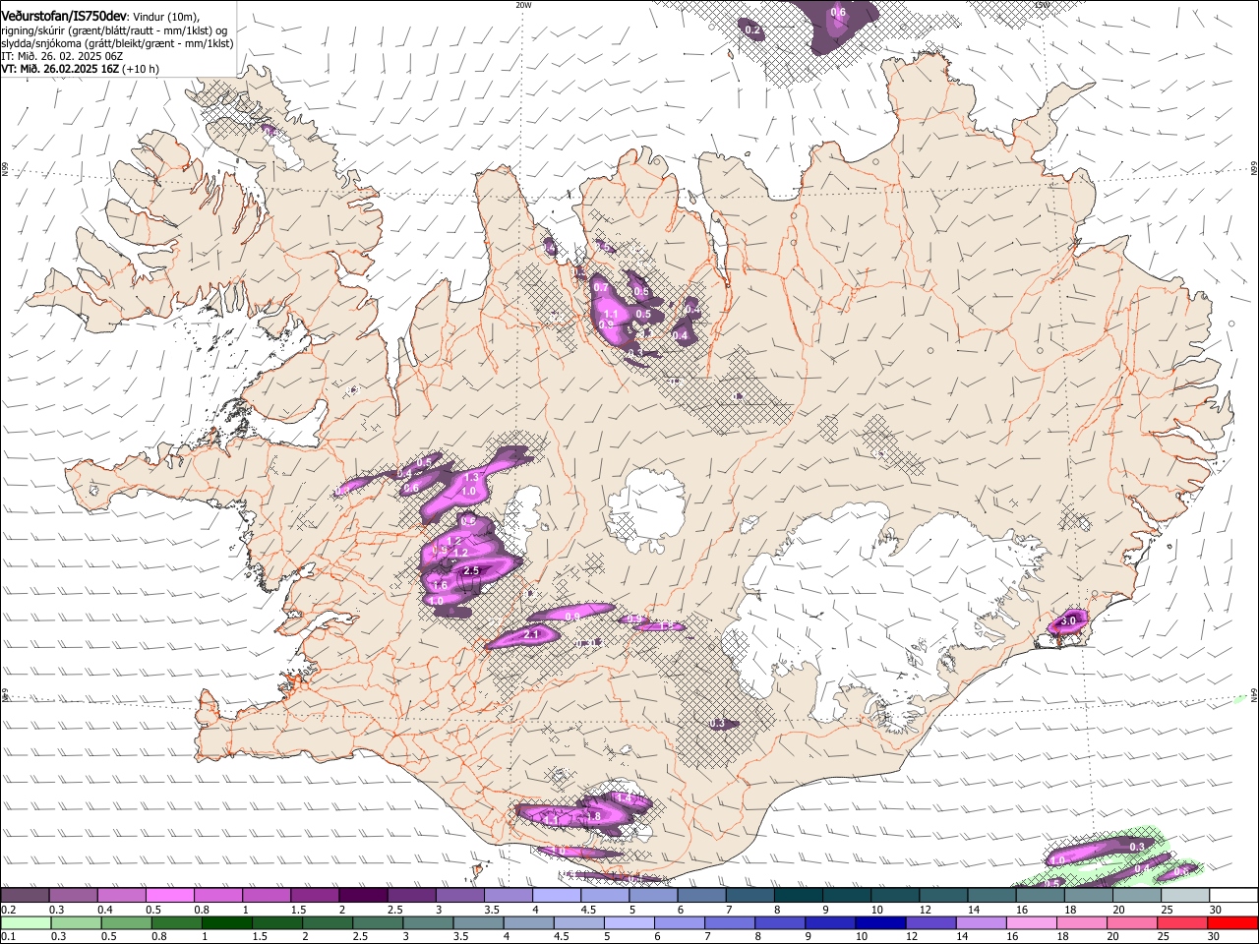
Task: Select top-row legend swatch between 9 and 10
Action: click(x=846, y=896)
